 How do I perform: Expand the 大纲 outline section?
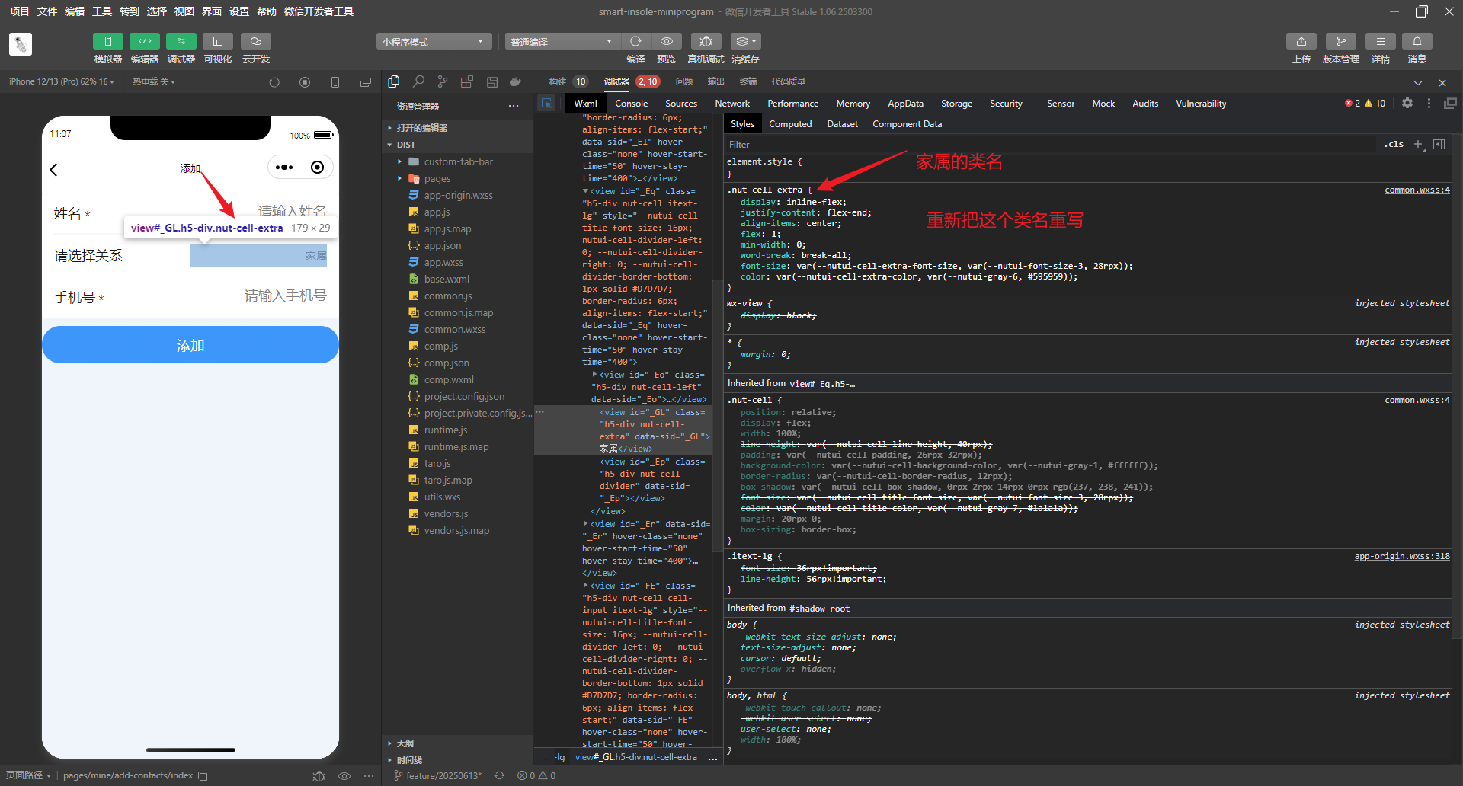click(405, 743)
